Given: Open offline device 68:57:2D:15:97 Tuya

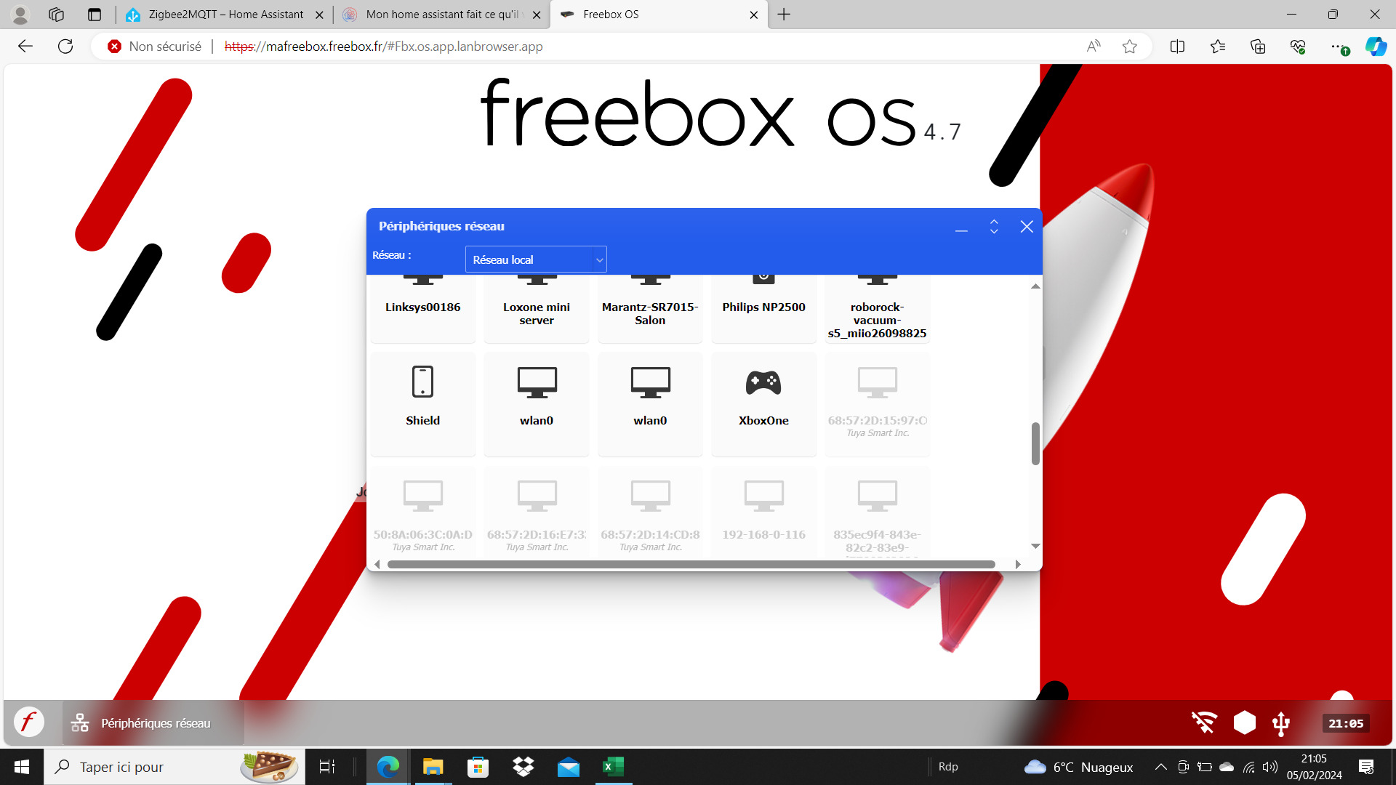Looking at the screenshot, I should (x=877, y=404).
